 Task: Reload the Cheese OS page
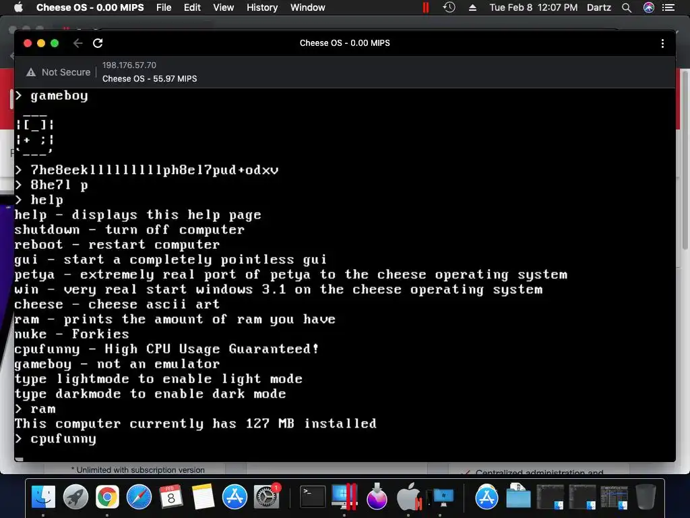(98, 43)
